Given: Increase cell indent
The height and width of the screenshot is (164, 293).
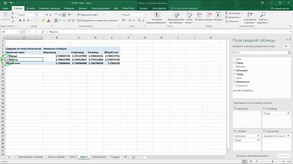Looking at the screenshot, I should 73,20.
